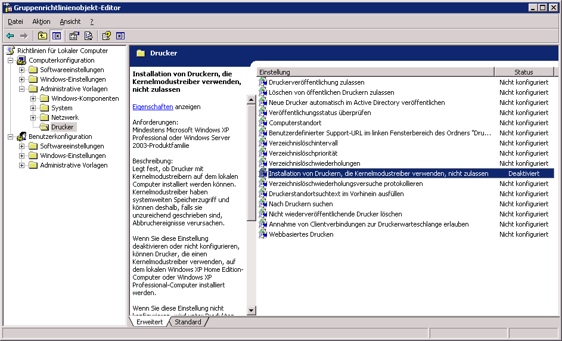Click the Benutzerkonfiguration node icon

click(21, 137)
